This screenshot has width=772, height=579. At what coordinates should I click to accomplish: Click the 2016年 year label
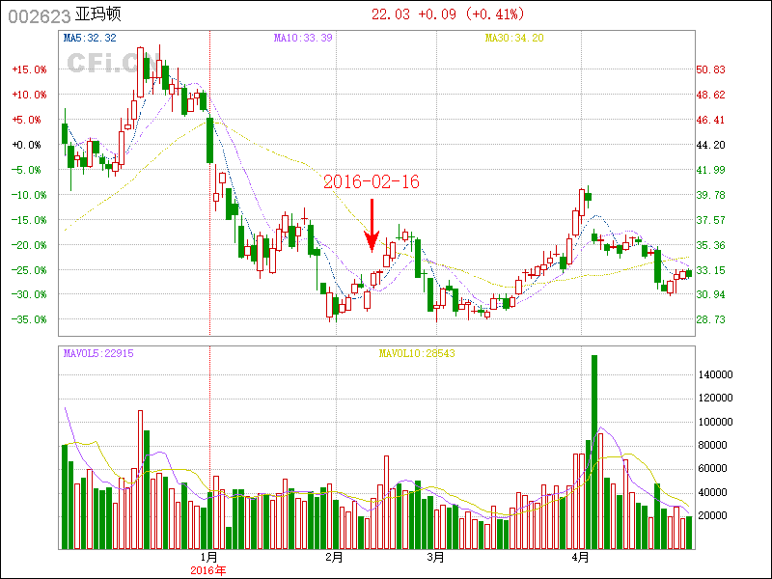tap(208, 571)
